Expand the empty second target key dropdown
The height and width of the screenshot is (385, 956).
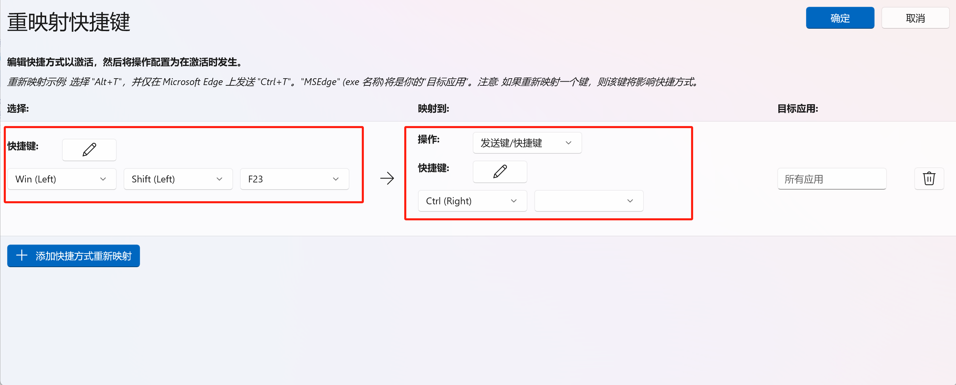(x=589, y=201)
